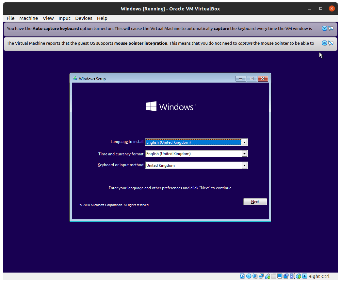Screen dimensions: 341x283
Task: Suppress the Auto capture keyboard message permanently
Action: (x=331, y=28)
